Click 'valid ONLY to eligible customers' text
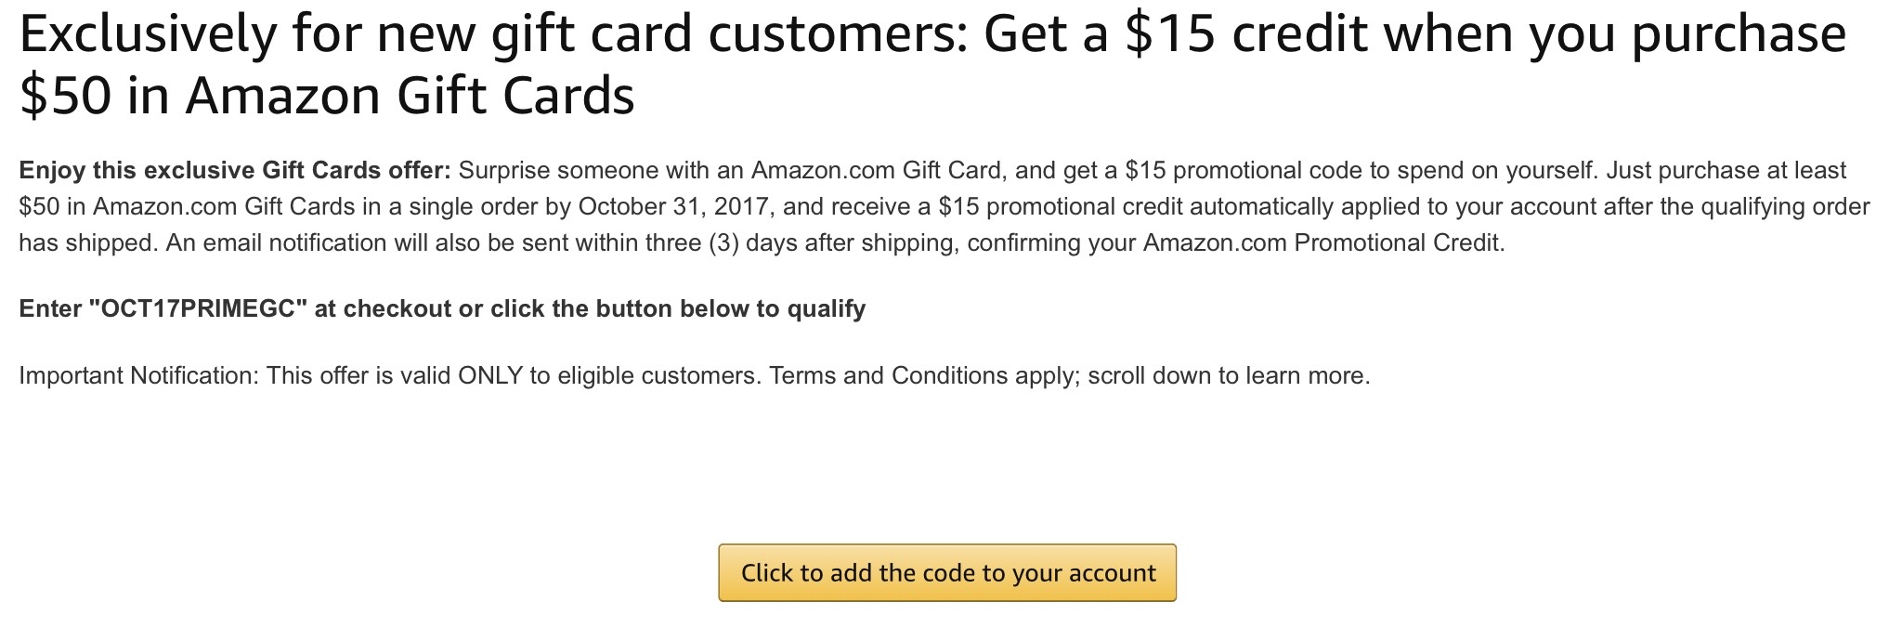 pos(577,376)
